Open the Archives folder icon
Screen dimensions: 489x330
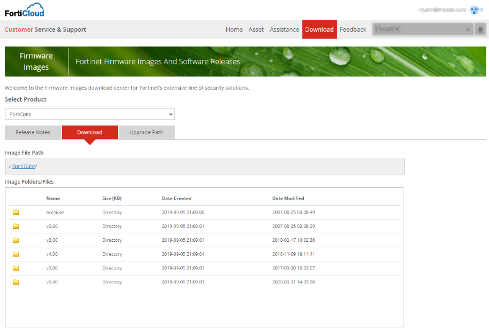pyautogui.click(x=16, y=212)
